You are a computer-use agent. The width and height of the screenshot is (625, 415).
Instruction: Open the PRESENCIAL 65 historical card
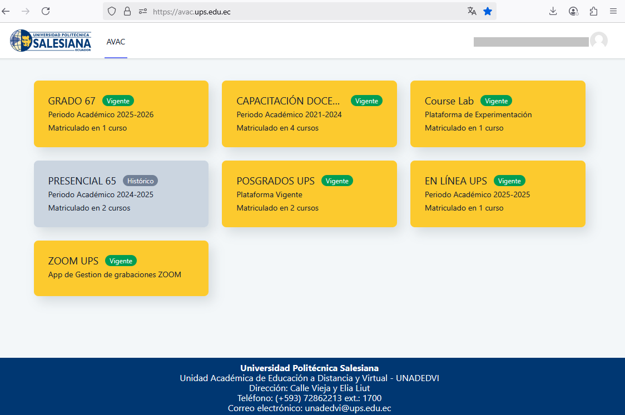coord(121,194)
